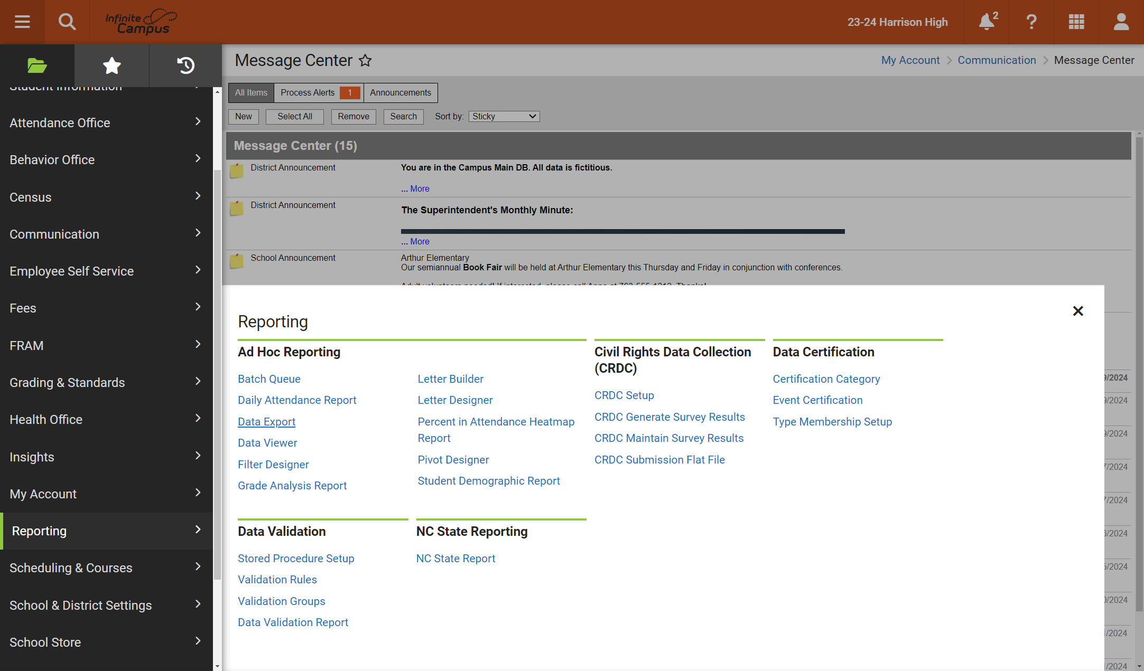1144x671 pixels.
Task: Close the Reporting menu panel
Action: click(x=1078, y=311)
